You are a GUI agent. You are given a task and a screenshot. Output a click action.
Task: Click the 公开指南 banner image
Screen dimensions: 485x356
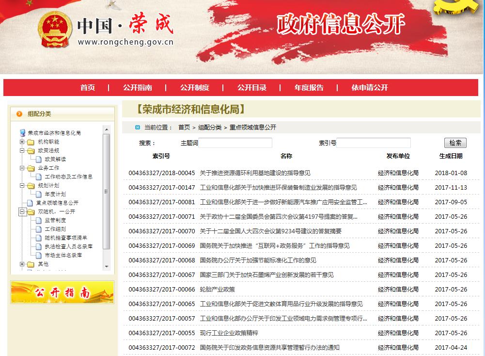point(63,292)
